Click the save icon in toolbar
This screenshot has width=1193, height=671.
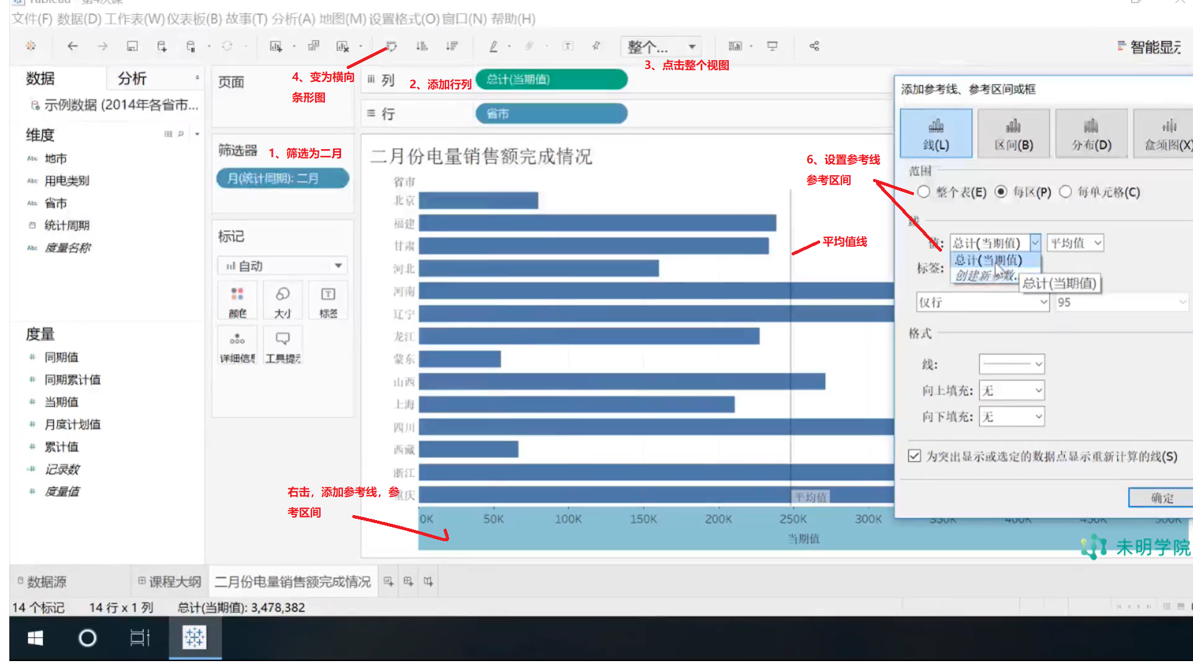pos(132,46)
